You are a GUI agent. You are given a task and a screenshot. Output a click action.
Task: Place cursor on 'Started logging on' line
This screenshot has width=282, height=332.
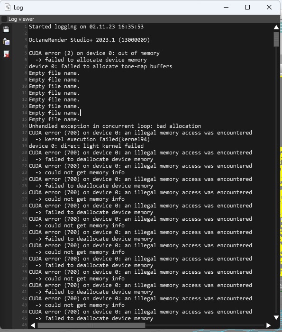pos(86,27)
